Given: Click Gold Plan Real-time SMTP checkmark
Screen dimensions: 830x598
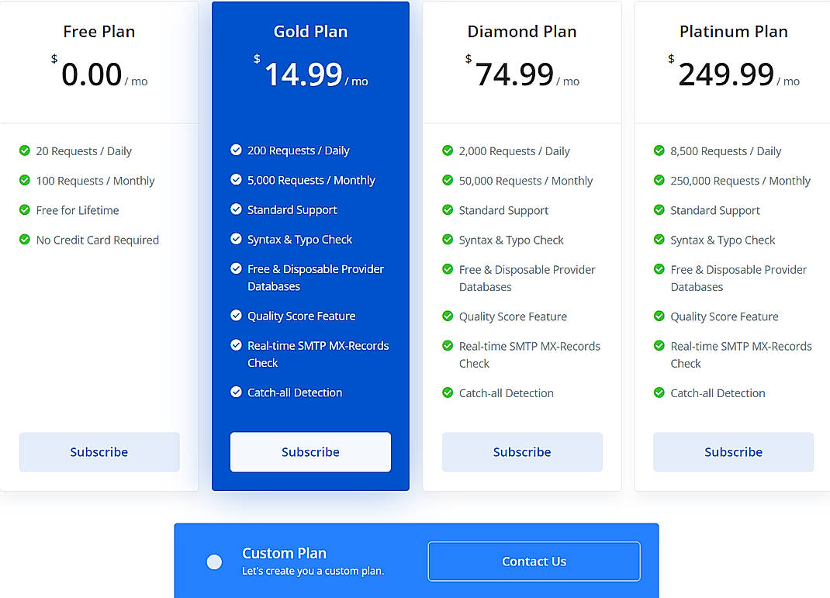Looking at the screenshot, I should coord(236,346).
